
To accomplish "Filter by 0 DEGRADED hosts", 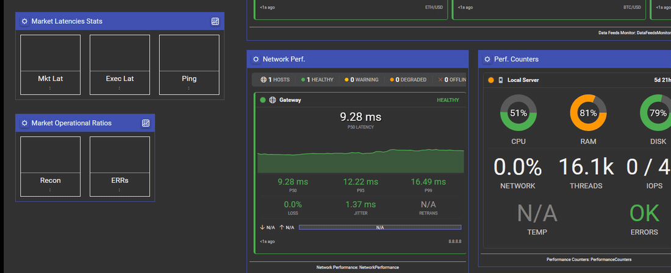I will coord(408,79).
